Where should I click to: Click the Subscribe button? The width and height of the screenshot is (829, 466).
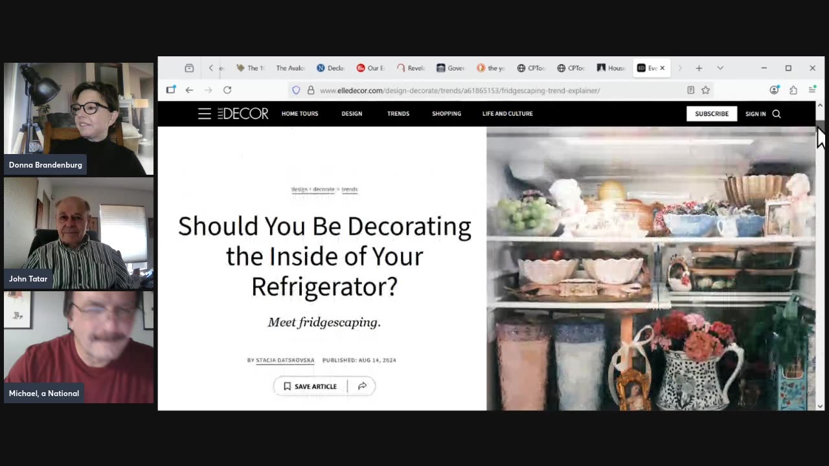click(712, 114)
